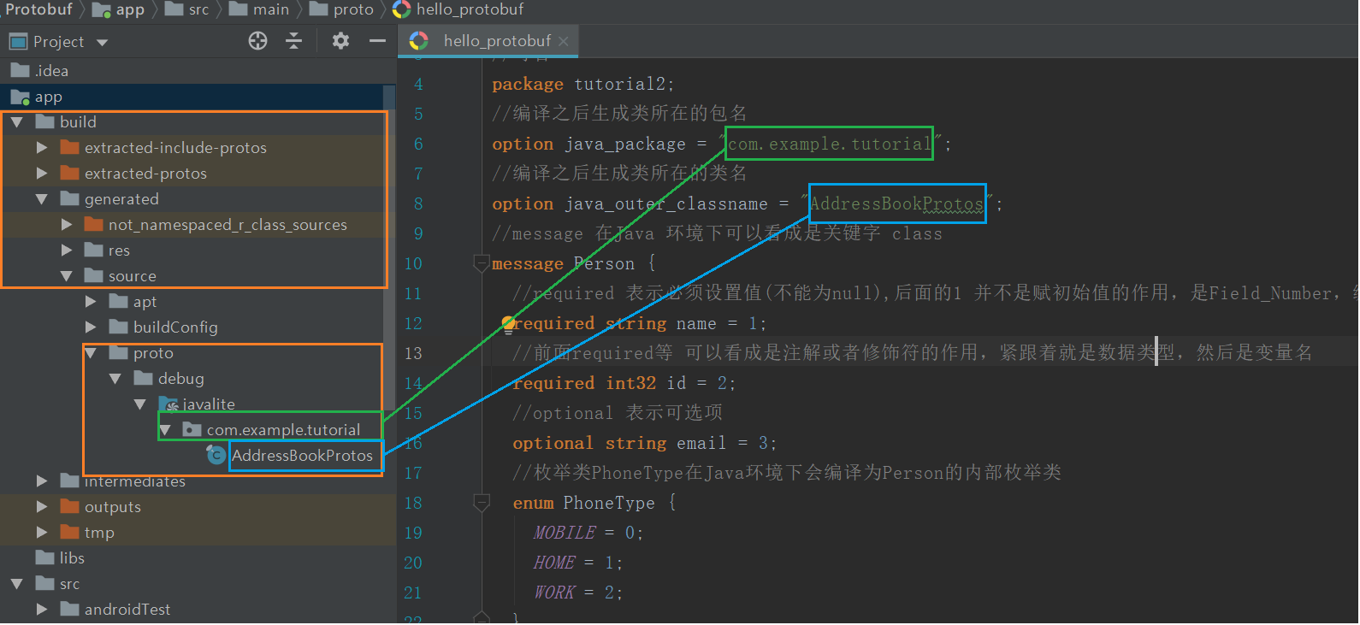
Task: Close the hello_protobuf editor tab
Action: pyautogui.click(x=563, y=41)
